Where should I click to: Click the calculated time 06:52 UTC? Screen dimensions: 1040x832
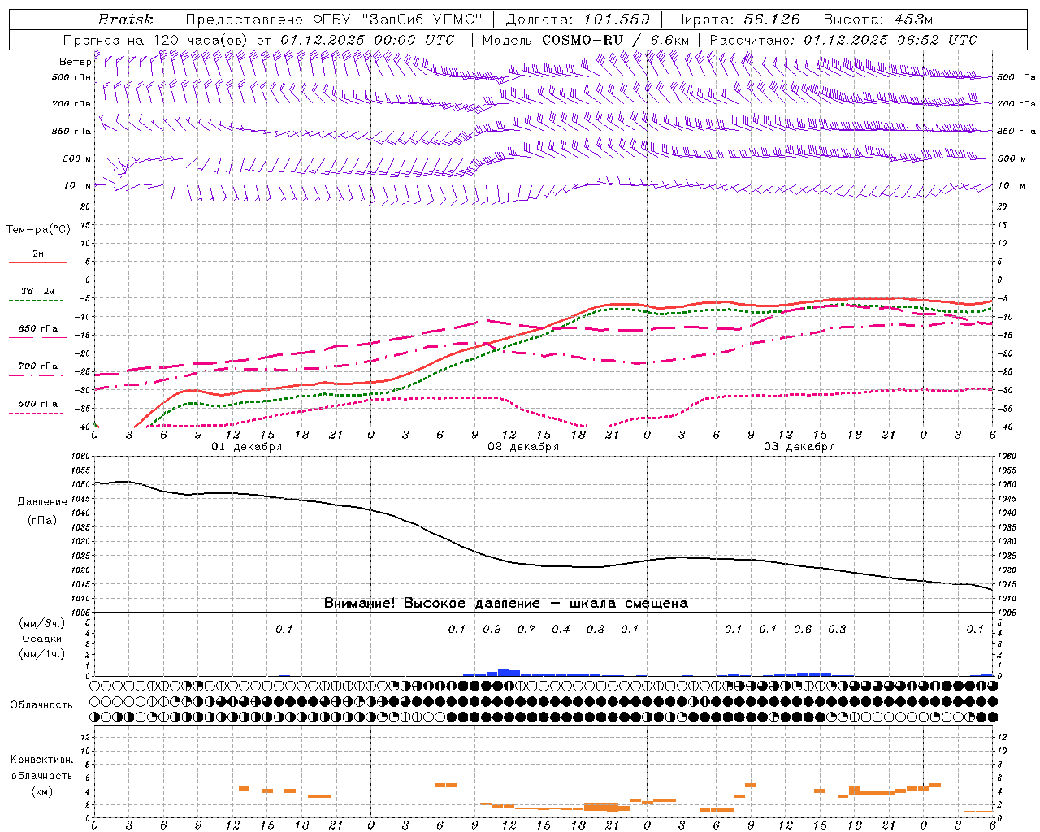point(937,40)
